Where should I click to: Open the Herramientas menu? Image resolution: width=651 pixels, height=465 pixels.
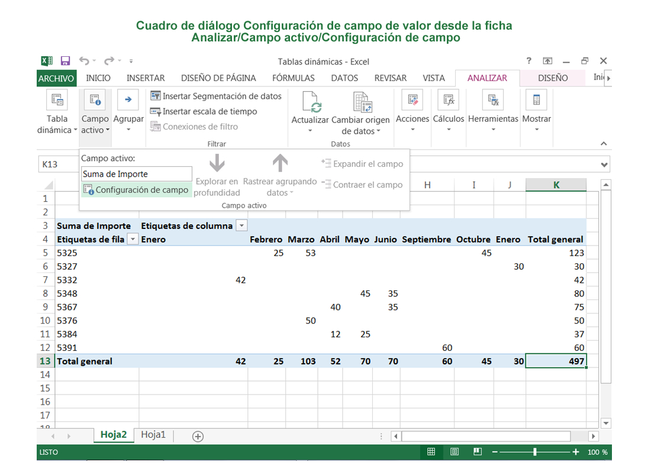493,112
